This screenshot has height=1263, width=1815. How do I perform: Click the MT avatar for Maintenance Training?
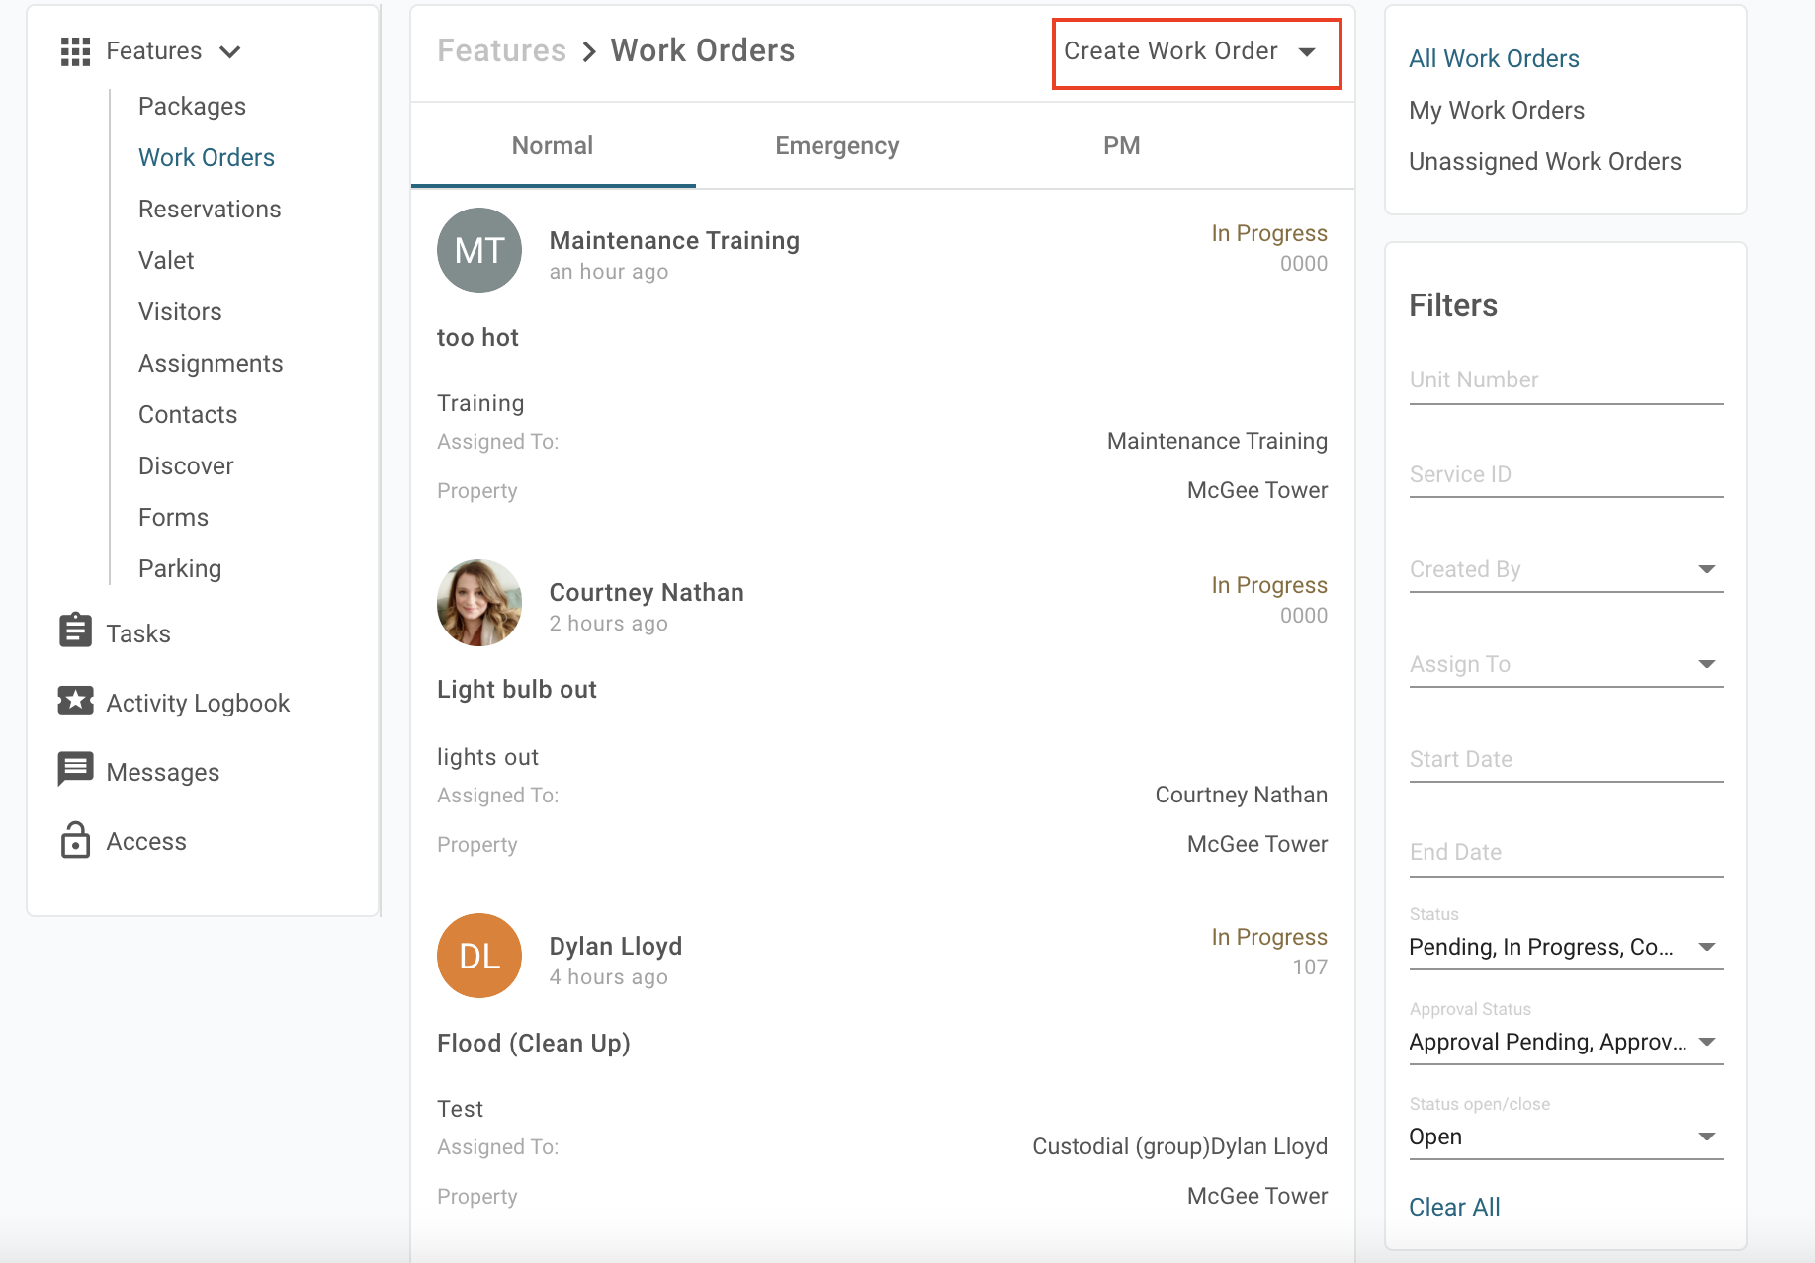[479, 250]
